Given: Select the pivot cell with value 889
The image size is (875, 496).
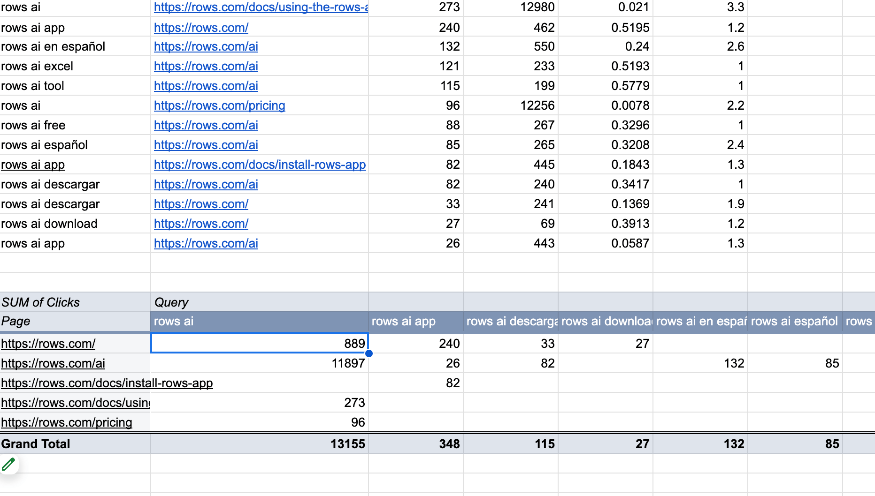Looking at the screenshot, I should 260,343.
